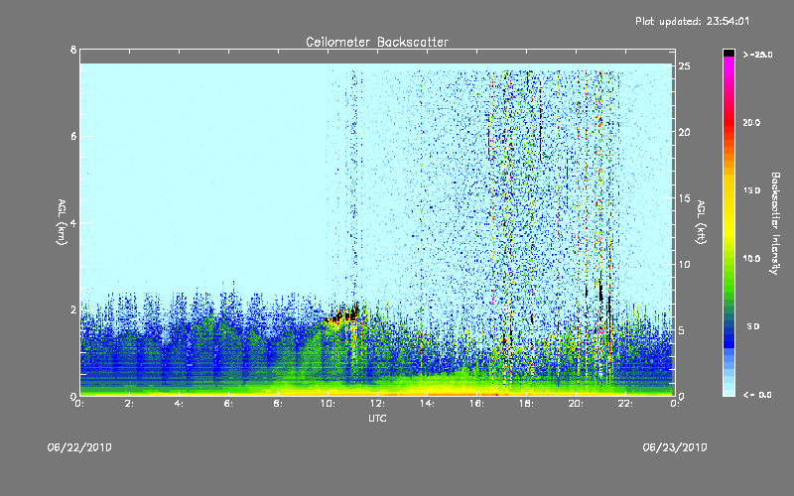The width and height of the screenshot is (794, 496).
Task: Click the '15' kft right-axis tick label
Action: (685, 198)
